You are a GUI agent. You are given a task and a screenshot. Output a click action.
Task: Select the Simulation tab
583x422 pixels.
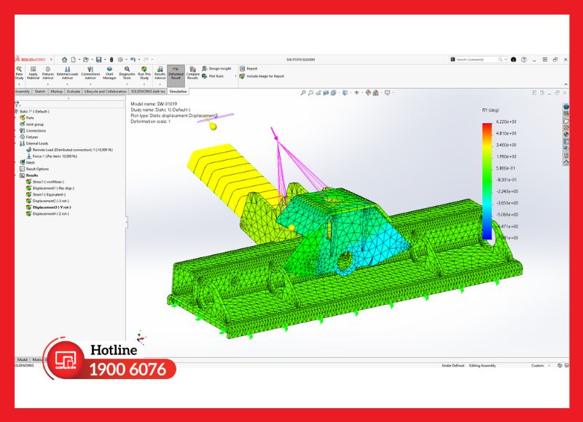pos(178,91)
